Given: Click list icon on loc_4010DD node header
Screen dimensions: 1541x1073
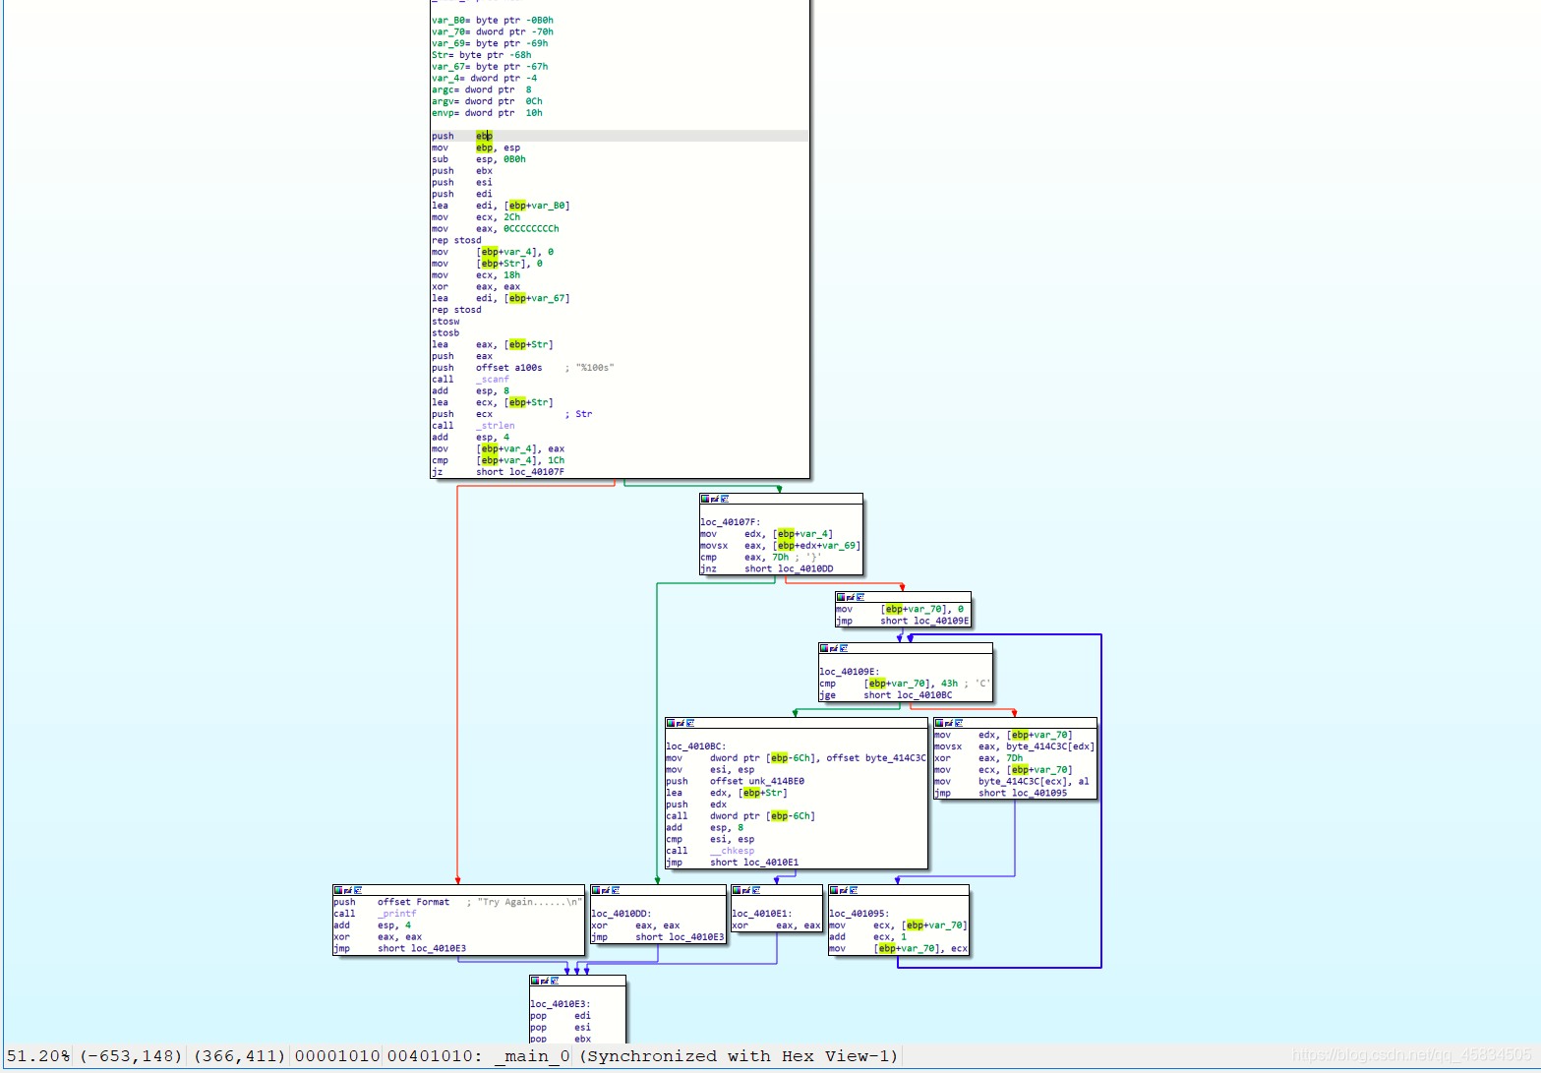Looking at the screenshot, I should coord(616,890).
